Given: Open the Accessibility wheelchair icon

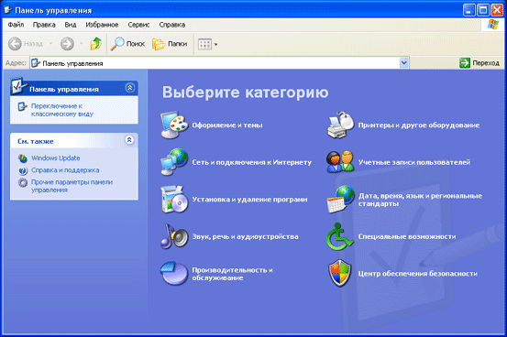Looking at the screenshot, I should [x=340, y=236].
